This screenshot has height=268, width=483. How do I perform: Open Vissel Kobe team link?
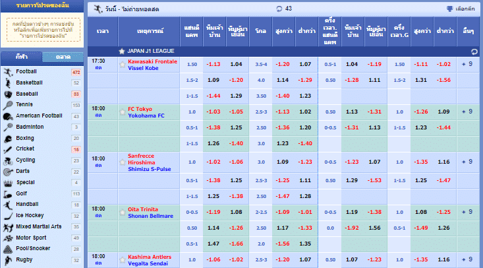click(x=143, y=68)
